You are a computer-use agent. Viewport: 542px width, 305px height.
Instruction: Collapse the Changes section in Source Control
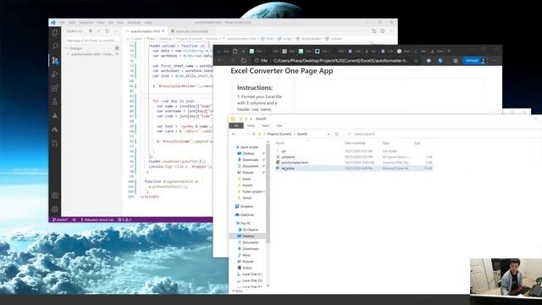66,48
